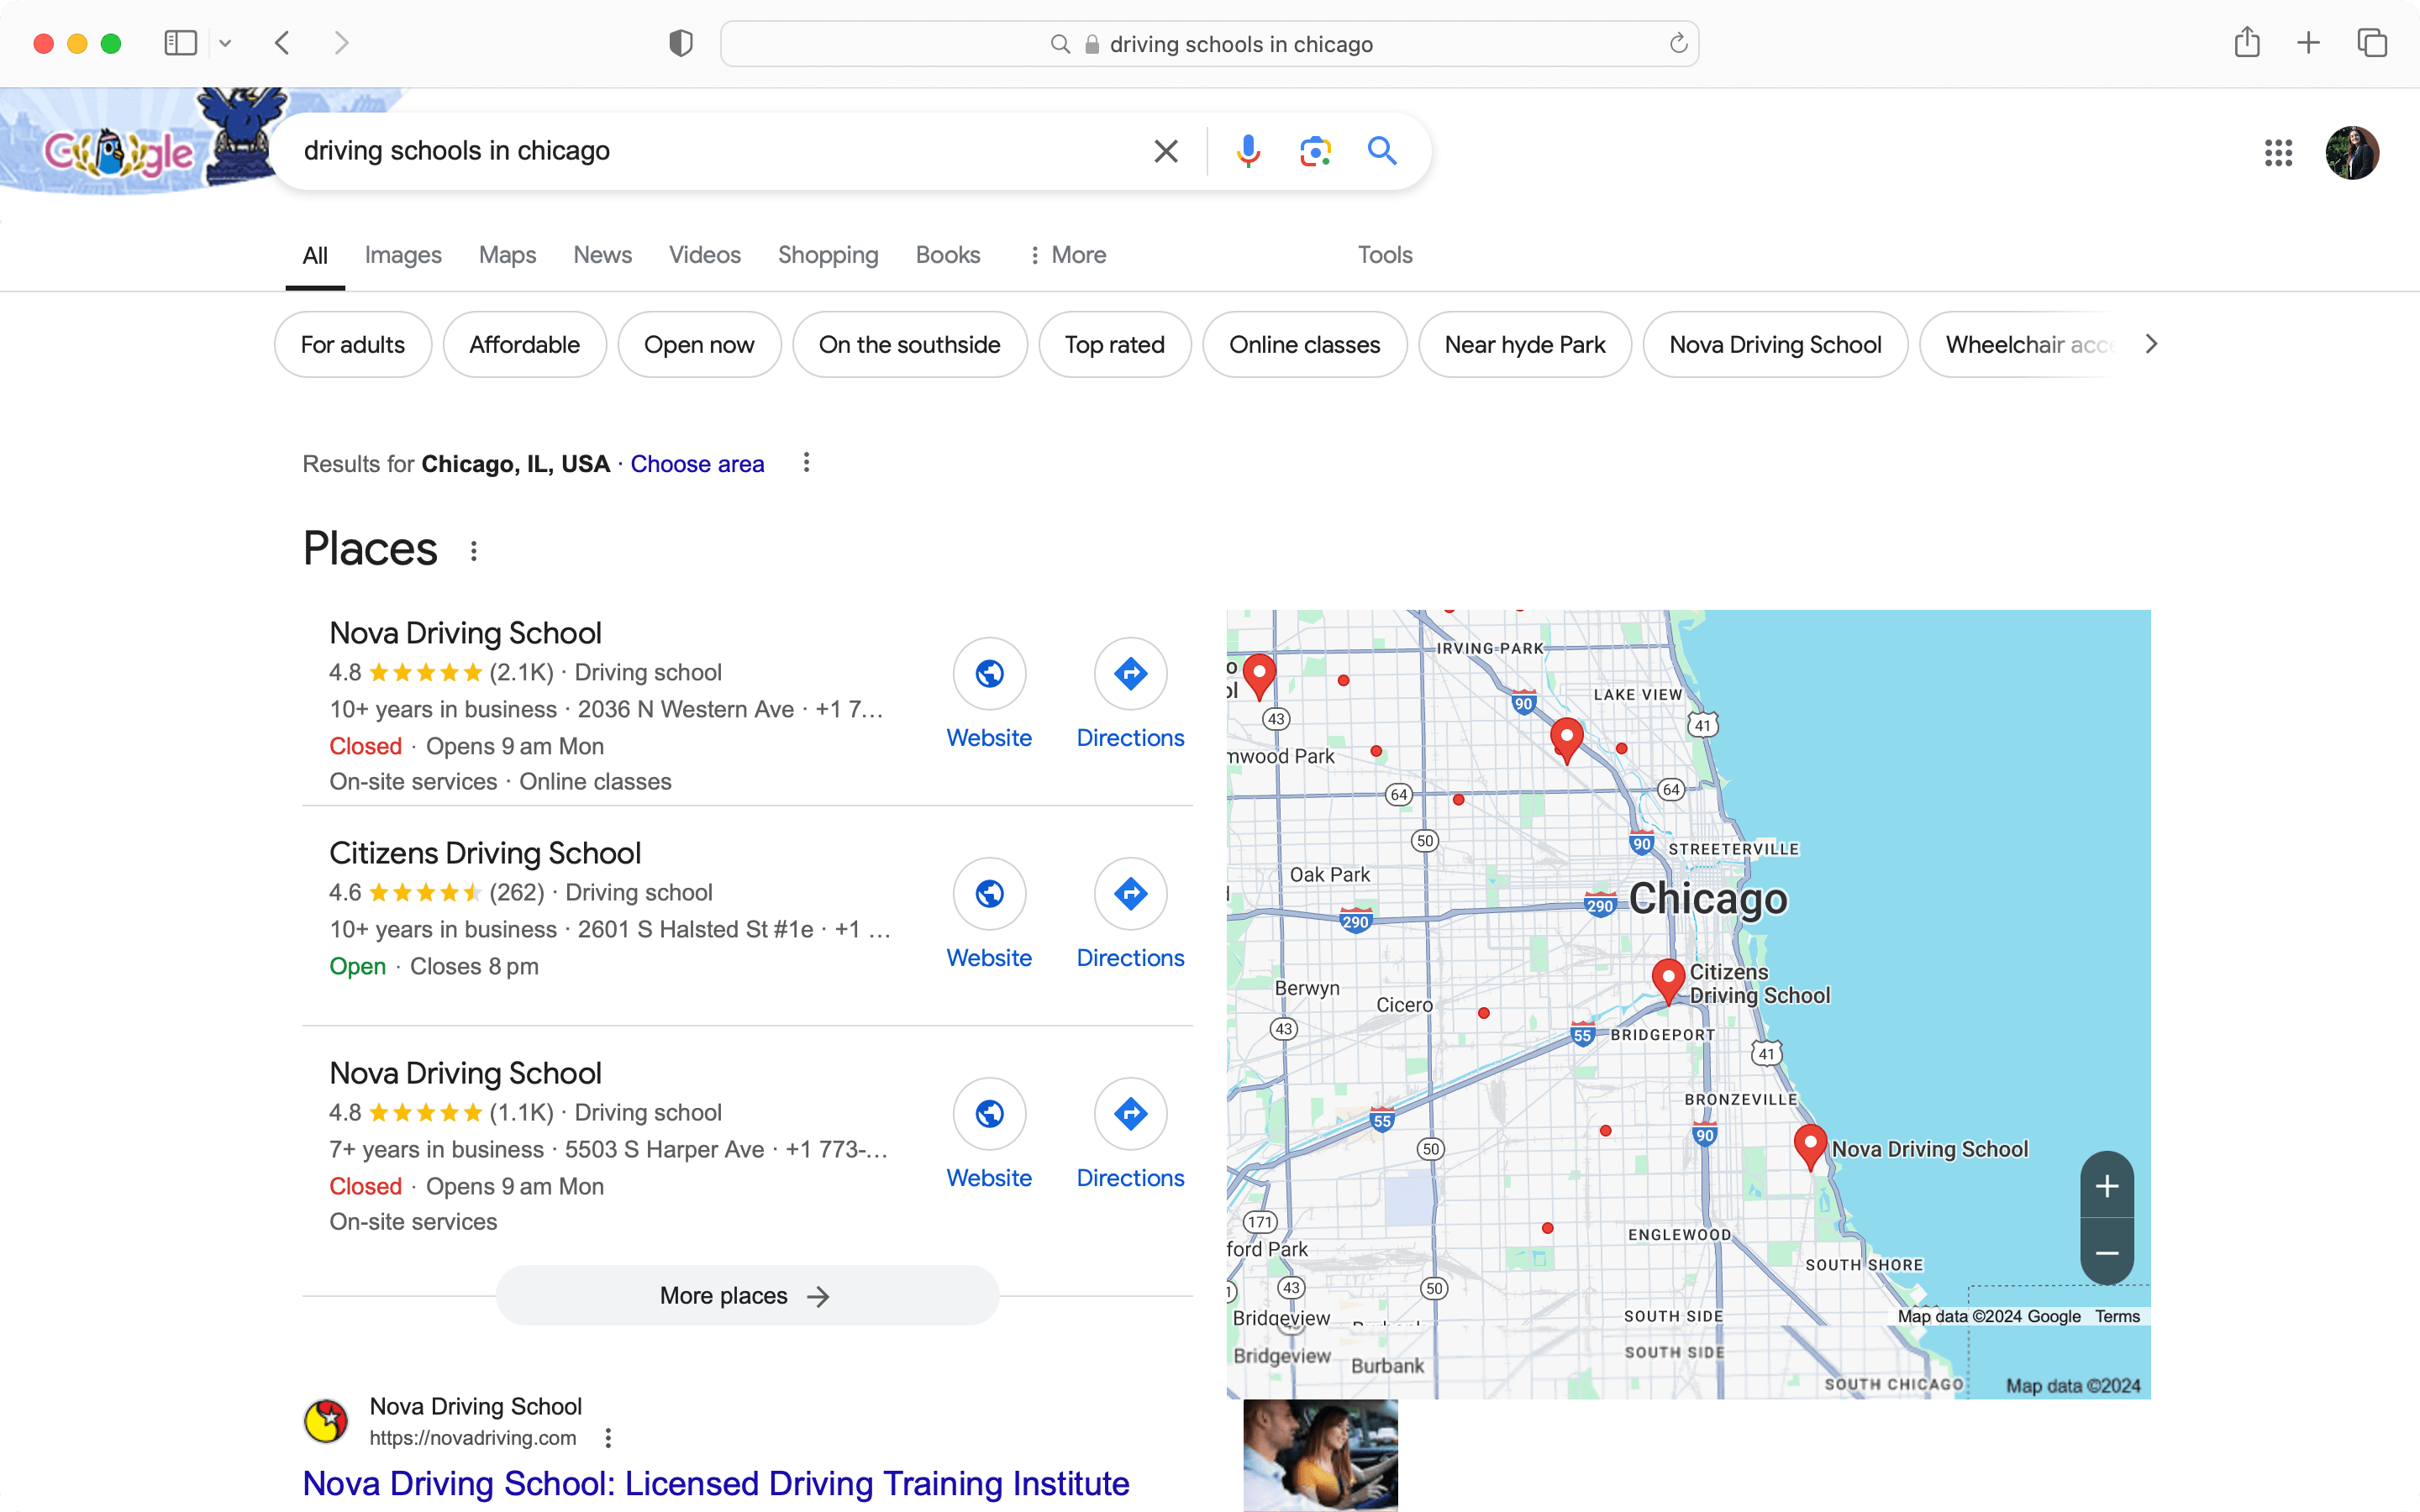Open the sidebar options dropdown chevron
The image size is (2420, 1512).
(225, 43)
